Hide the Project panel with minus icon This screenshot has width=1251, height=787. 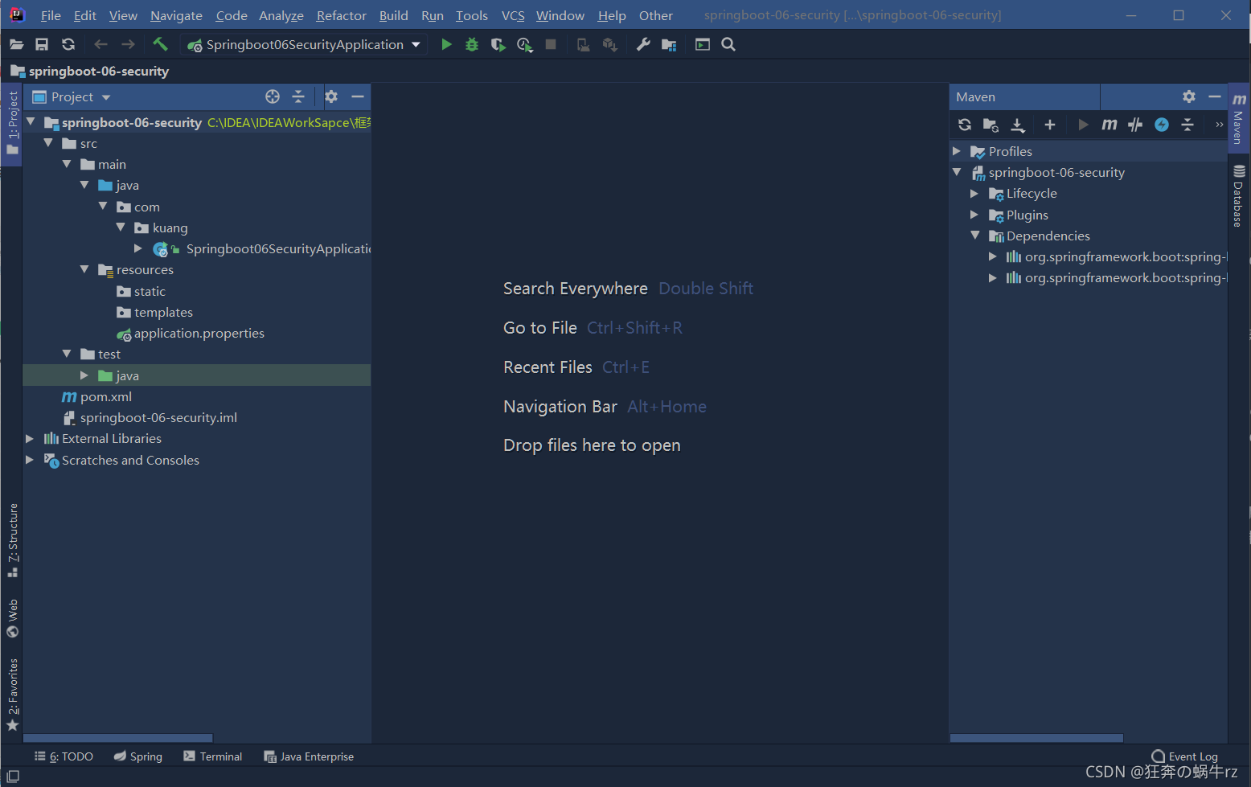pos(358,96)
